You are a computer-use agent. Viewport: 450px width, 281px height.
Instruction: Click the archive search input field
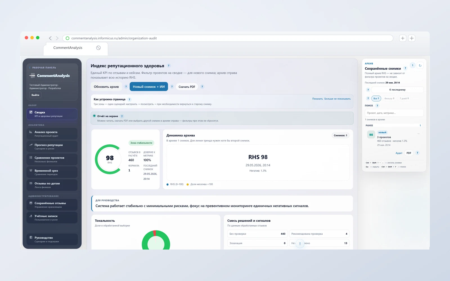pyautogui.click(x=394, y=113)
